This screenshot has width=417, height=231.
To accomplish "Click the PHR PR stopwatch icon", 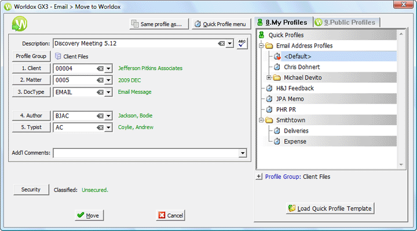I will (x=269, y=109).
